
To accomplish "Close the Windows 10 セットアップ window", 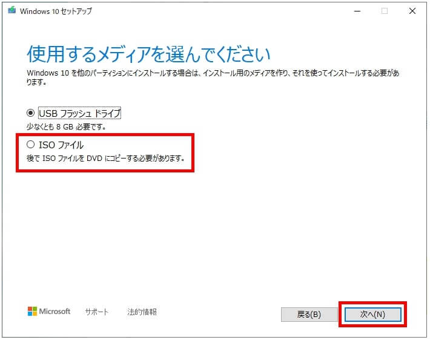I will pyautogui.click(x=412, y=11).
